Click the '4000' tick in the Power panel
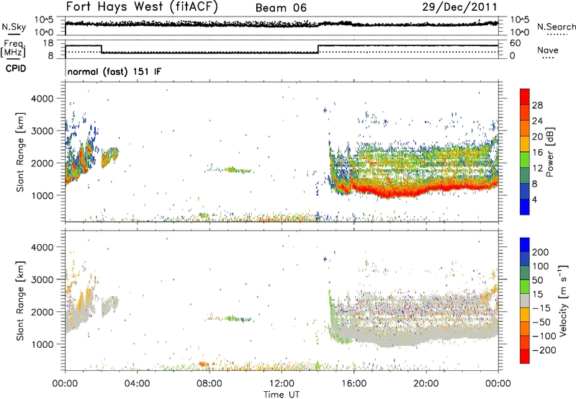The image size is (576, 399). [42, 99]
